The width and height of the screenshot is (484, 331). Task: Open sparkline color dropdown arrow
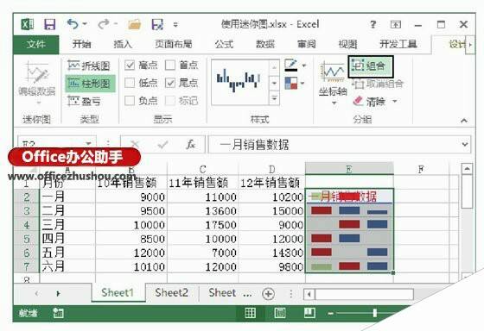(304, 65)
